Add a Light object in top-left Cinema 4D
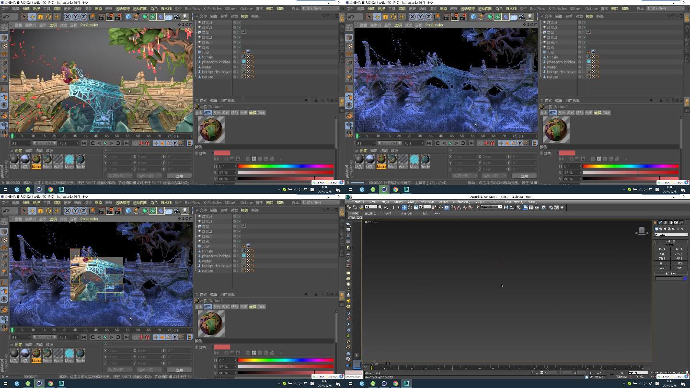 click(185, 17)
